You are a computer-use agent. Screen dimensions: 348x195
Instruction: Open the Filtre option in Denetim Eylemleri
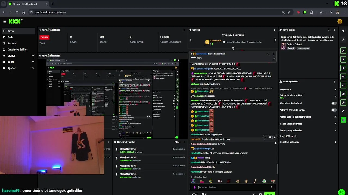177,142
